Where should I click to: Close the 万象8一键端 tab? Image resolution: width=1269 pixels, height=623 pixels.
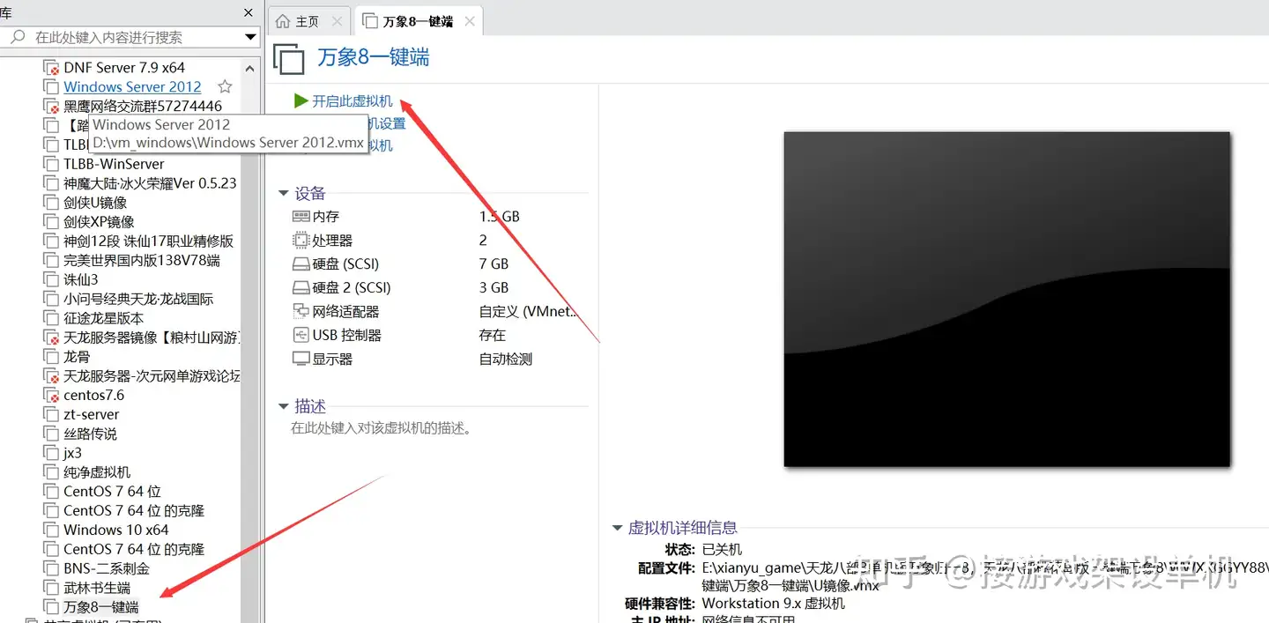tap(469, 21)
